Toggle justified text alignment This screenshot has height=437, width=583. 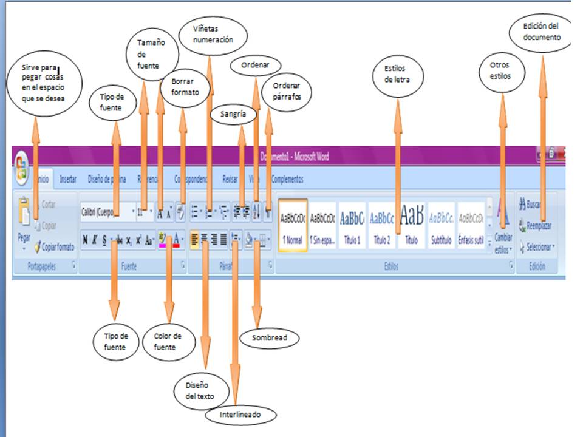(223, 240)
